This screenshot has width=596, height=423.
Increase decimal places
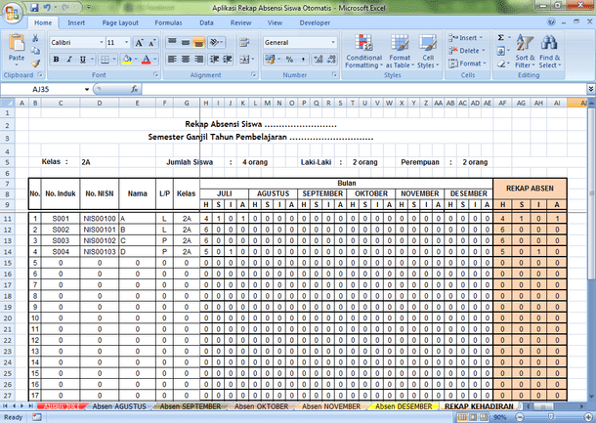[319, 60]
